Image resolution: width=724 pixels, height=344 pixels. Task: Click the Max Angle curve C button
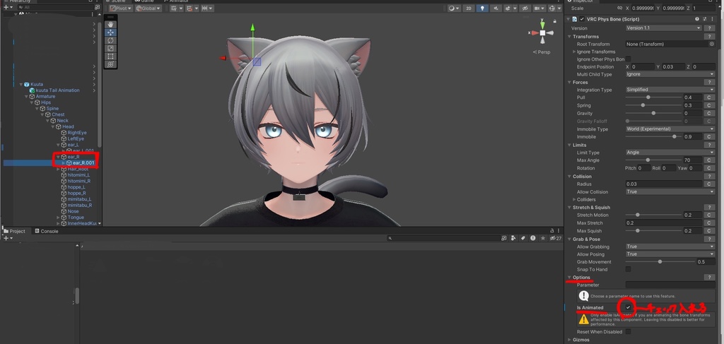tap(708, 160)
